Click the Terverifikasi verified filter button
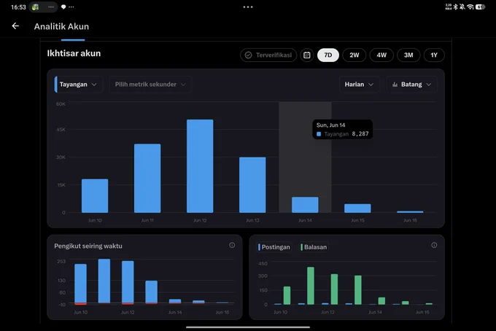 [x=268, y=55]
